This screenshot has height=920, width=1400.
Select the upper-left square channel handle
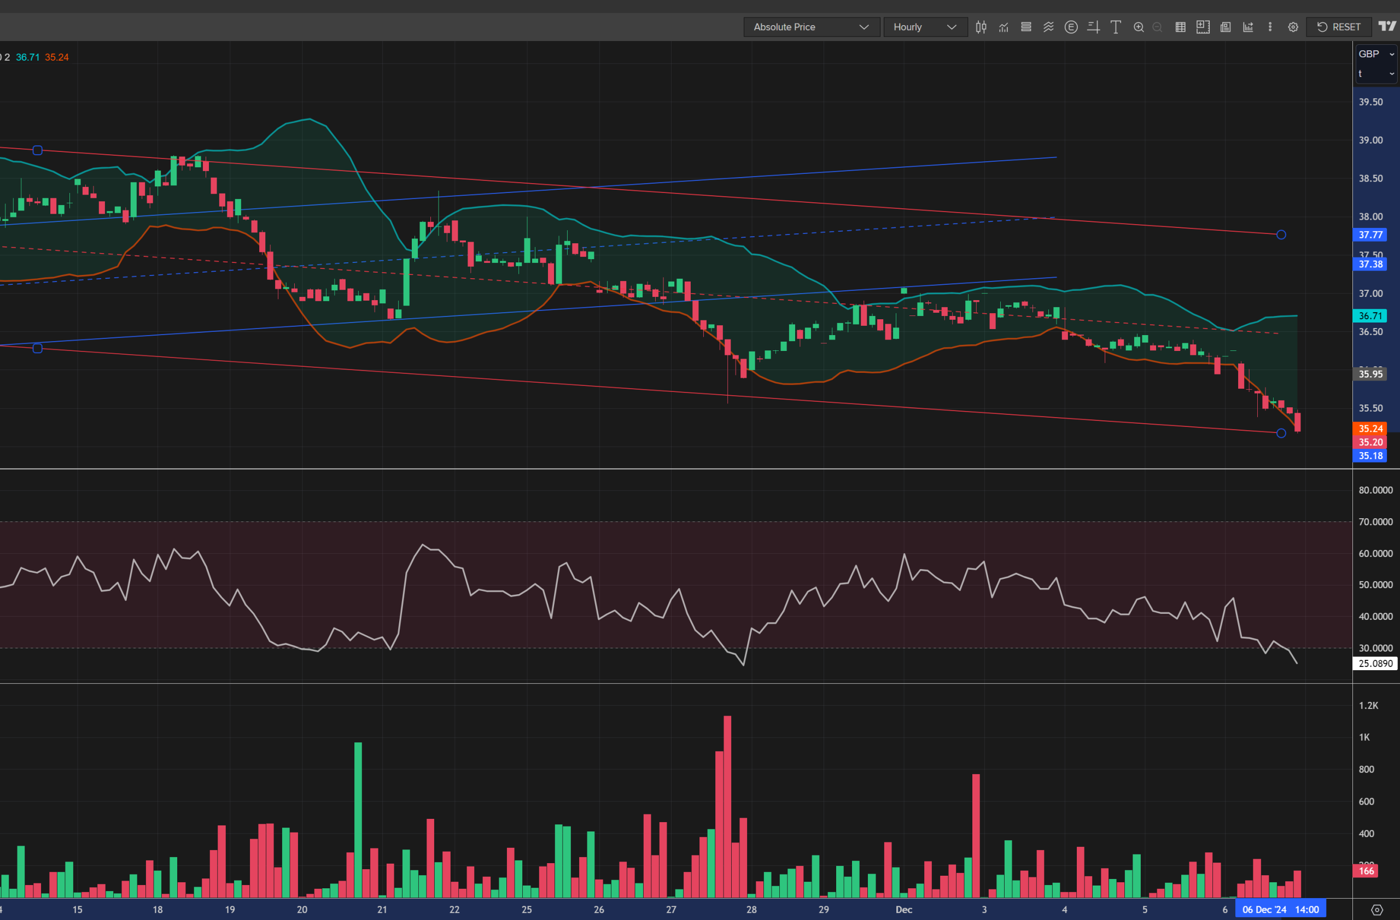[x=38, y=150]
